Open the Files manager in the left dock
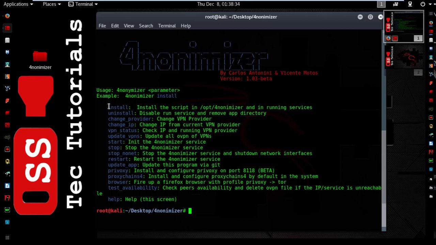Image resolution: width=436 pixels, height=245 pixels. pos(7,40)
